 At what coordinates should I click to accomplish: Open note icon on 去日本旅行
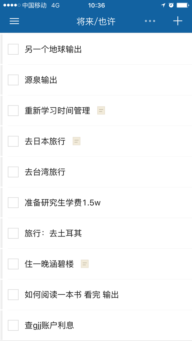(76, 141)
